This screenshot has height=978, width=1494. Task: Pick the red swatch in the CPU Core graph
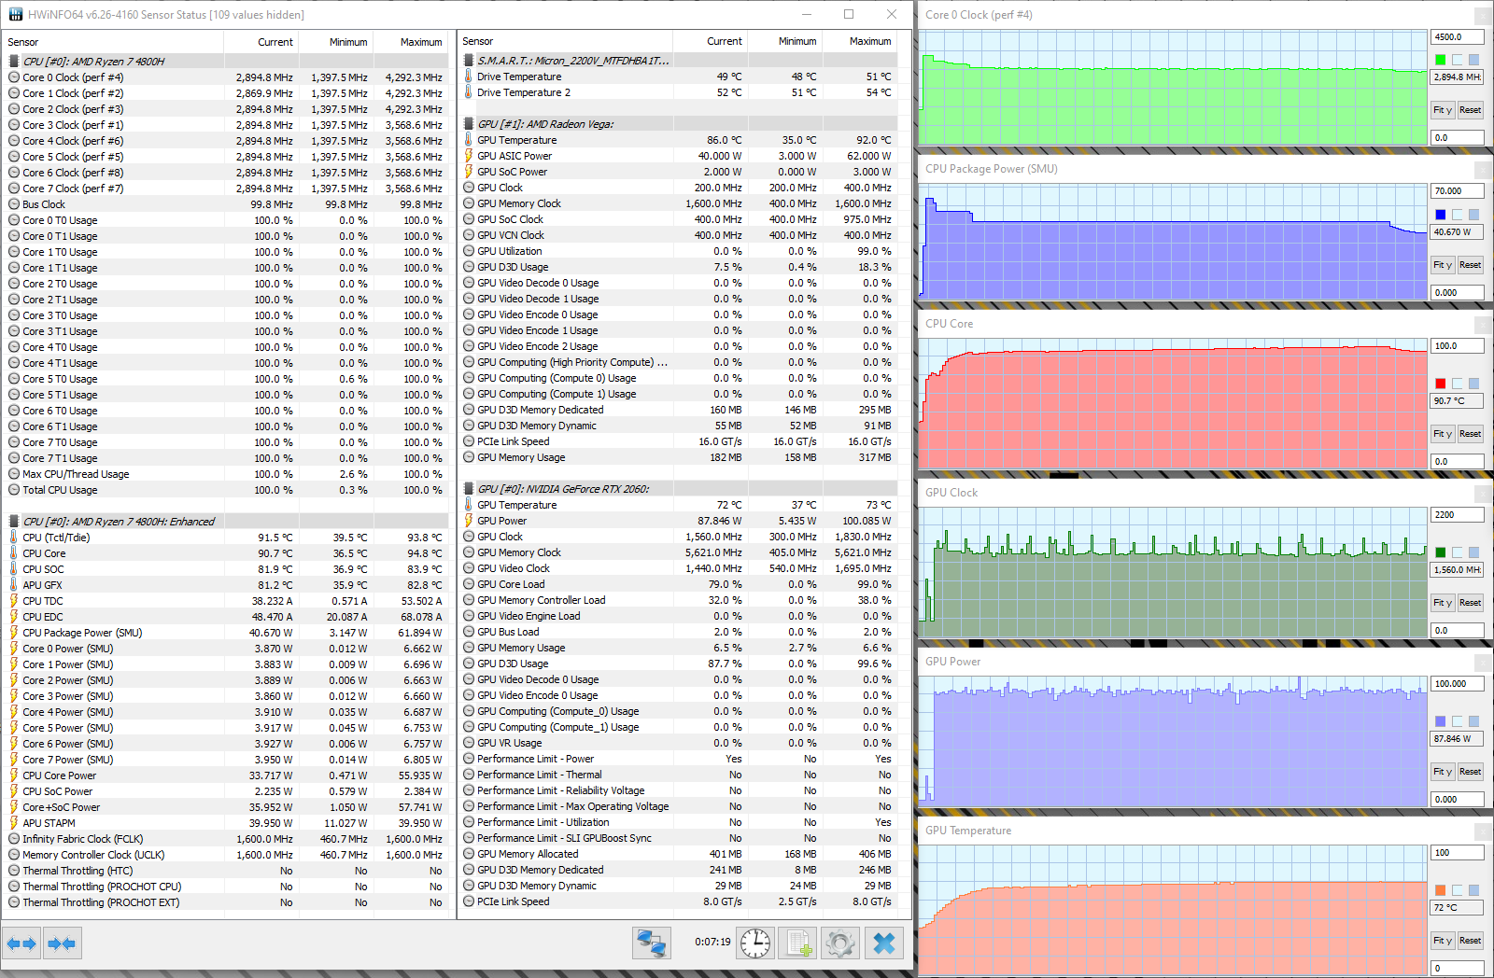coord(1441,384)
